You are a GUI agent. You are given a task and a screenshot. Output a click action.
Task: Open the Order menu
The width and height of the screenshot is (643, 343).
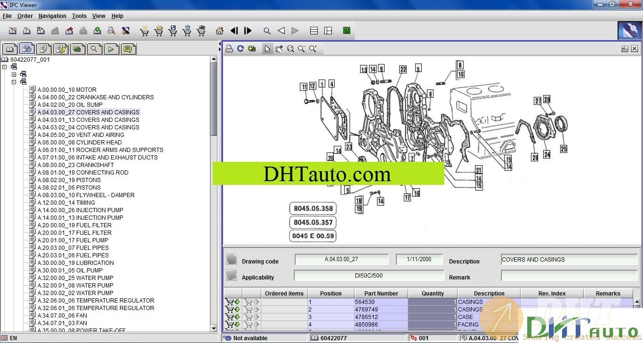point(25,16)
